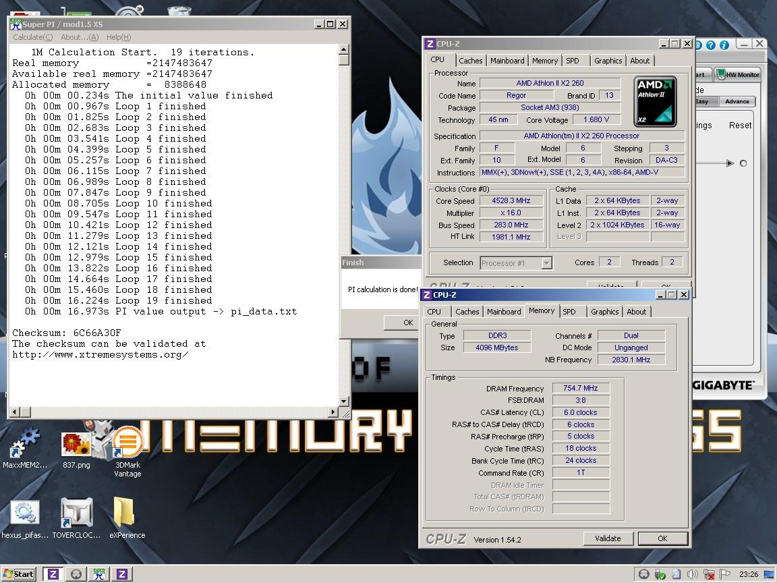Switch to Memory tab in upper CPU-Z

tap(544, 61)
